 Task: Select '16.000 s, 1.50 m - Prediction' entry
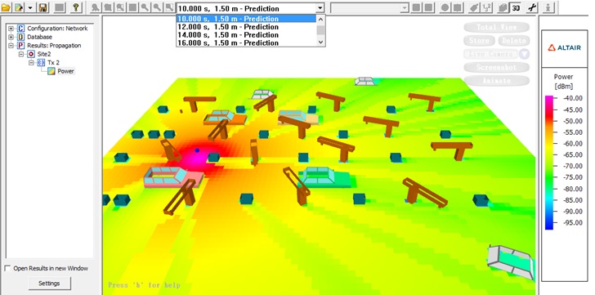(245, 42)
